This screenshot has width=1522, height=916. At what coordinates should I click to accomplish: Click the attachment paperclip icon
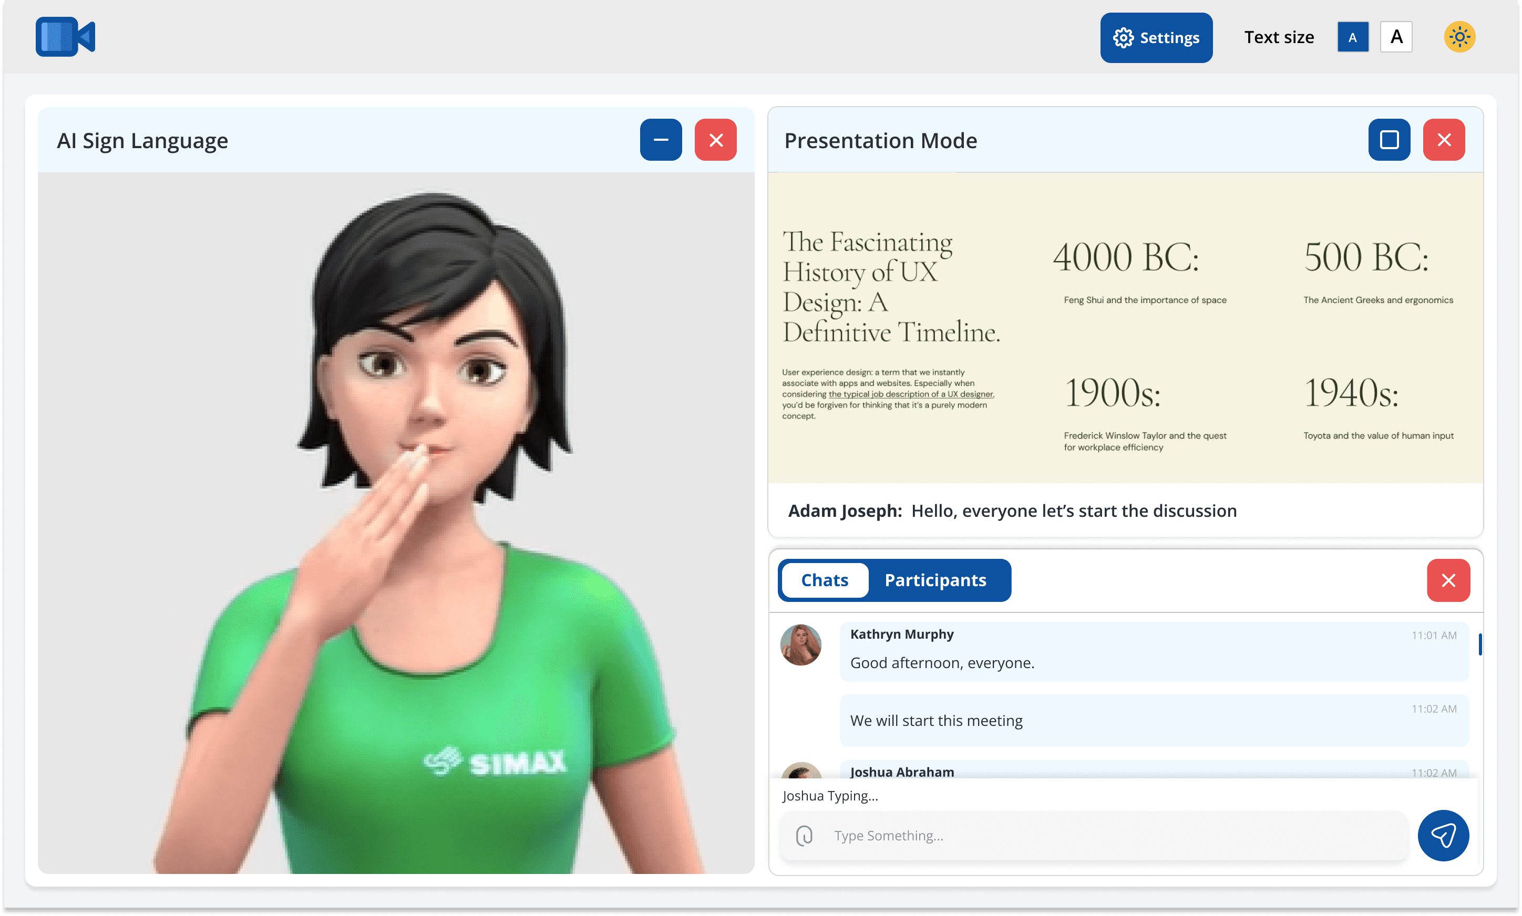pyautogui.click(x=804, y=836)
